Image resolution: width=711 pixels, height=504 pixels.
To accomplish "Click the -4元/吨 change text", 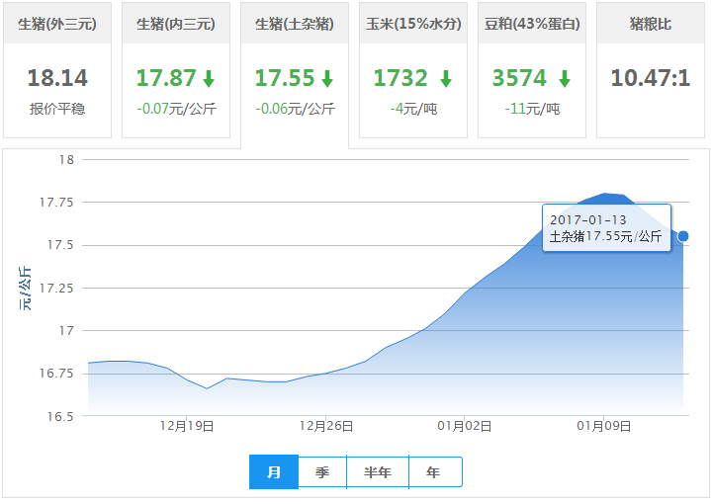I will pyautogui.click(x=413, y=109).
